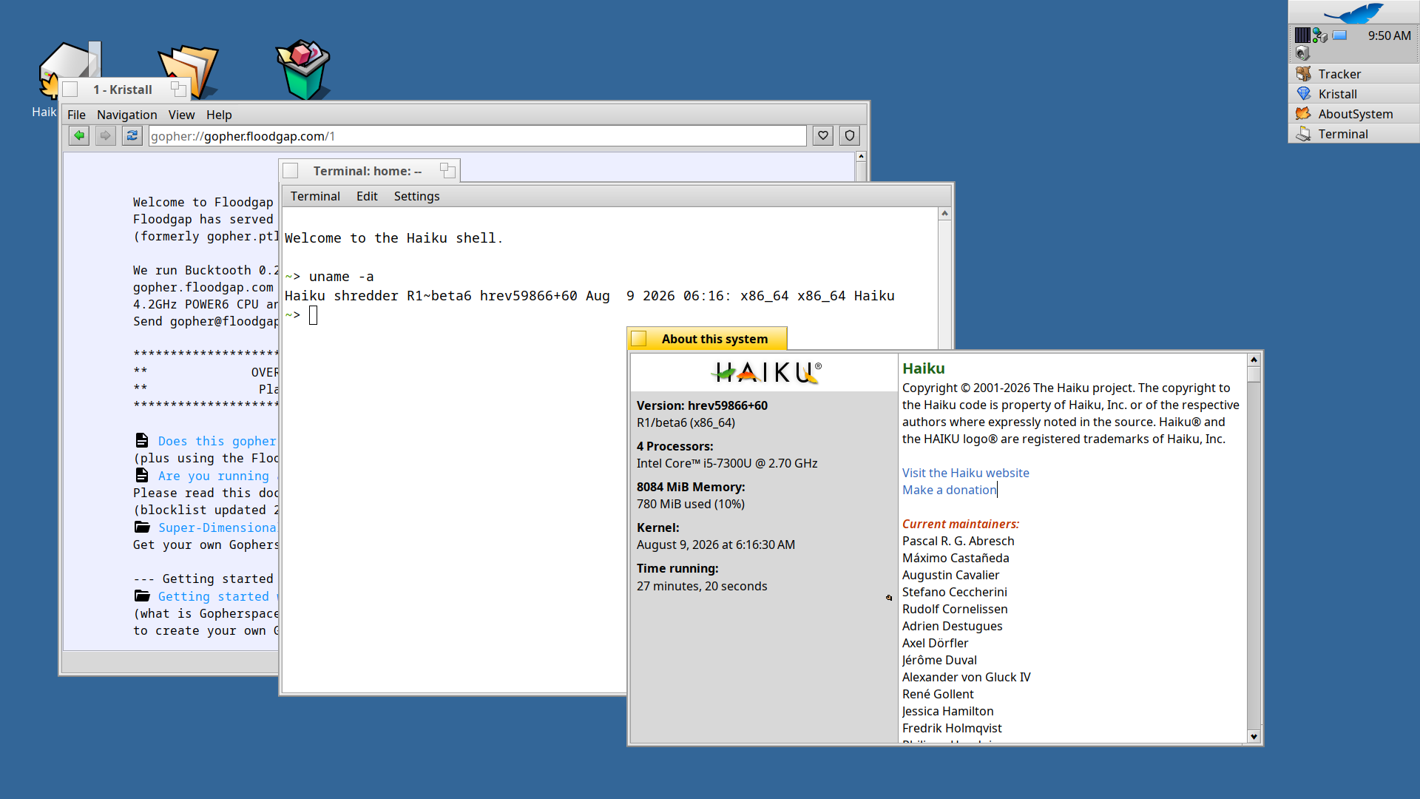Click the 'Intel Core i5-7300U @ 2.70 GHz' line
This screenshot has width=1420, height=799.
[727, 463]
